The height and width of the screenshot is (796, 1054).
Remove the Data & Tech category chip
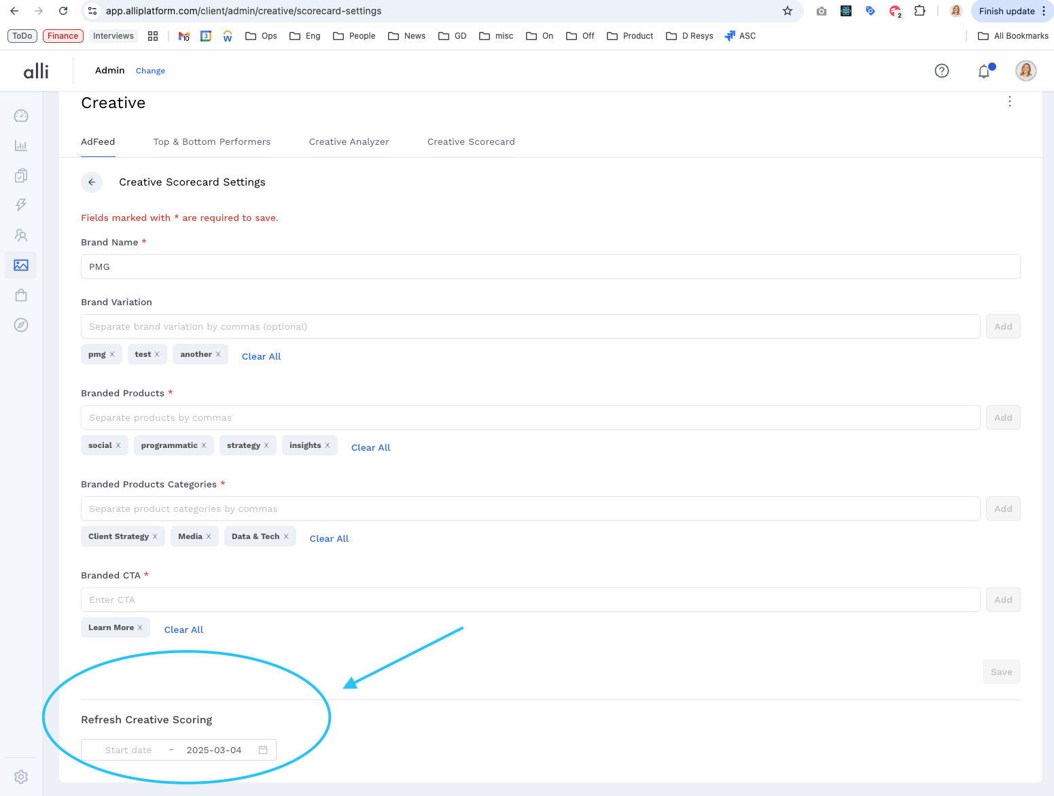click(285, 536)
